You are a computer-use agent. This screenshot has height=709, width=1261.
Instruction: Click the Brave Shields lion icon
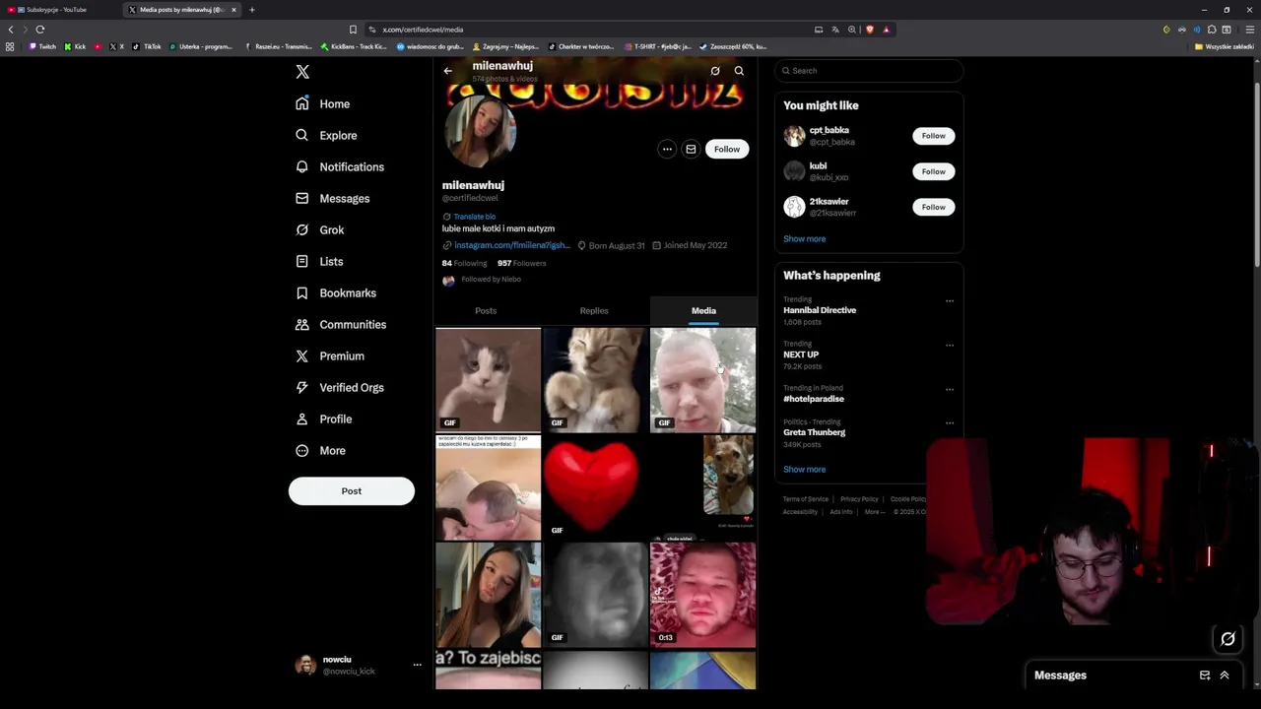click(x=870, y=30)
